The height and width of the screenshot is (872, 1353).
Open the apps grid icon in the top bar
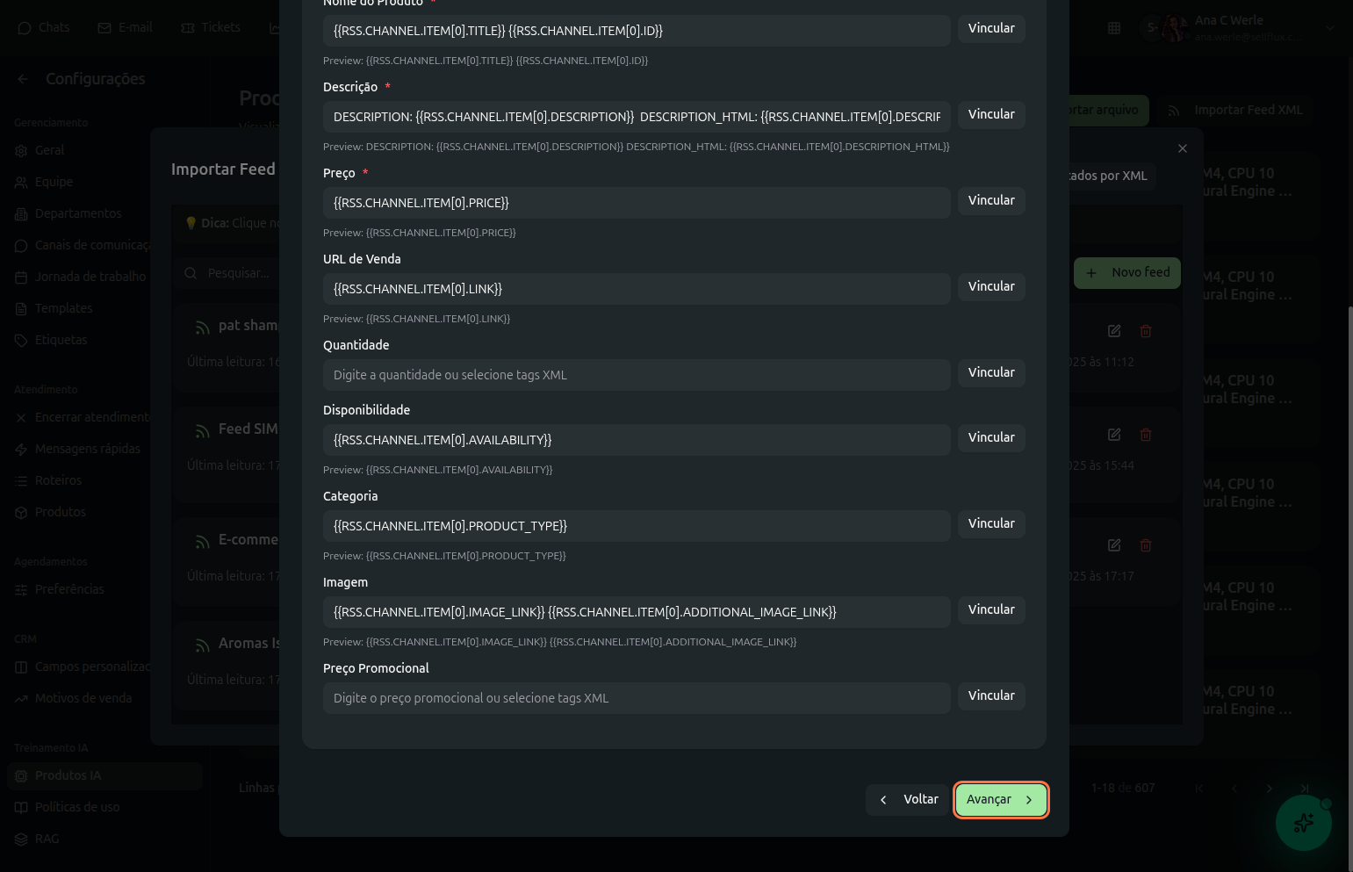(x=1114, y=28)
